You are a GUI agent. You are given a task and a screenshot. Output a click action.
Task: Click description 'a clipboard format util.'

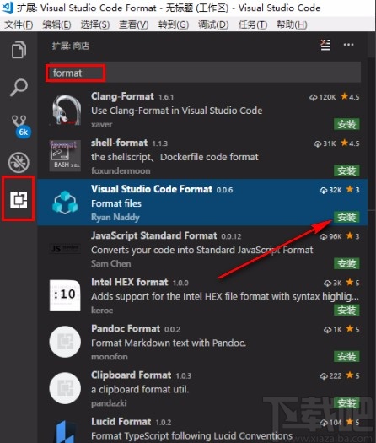[x=140, y=389]
